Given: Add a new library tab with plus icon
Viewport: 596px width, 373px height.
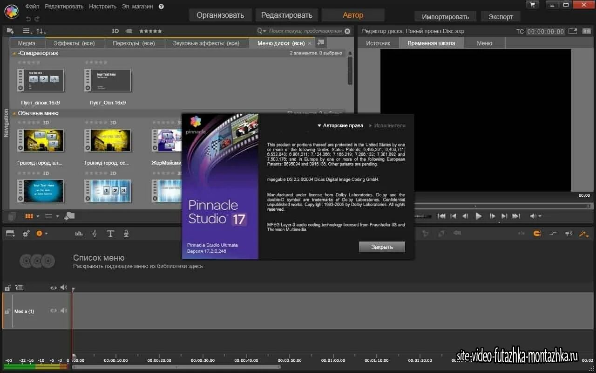Looking at the screenshot, I should [x=321, y=42].
